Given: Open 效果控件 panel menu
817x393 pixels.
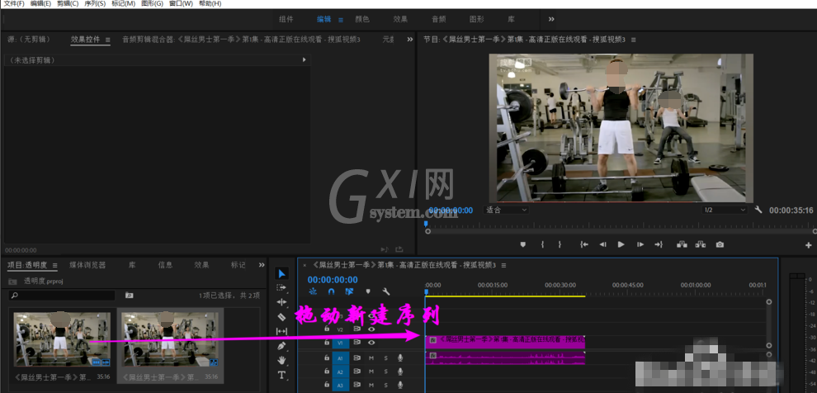Looking at the screenshot, I should click(108, 40).
